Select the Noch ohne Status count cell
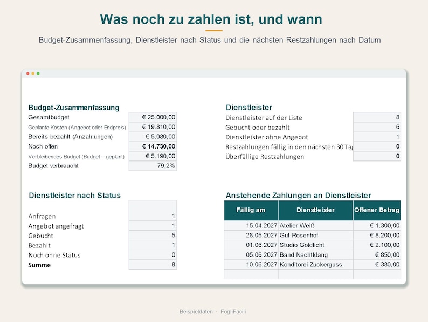This screenshot has height=322, width=428. click(x=153, y=254)
